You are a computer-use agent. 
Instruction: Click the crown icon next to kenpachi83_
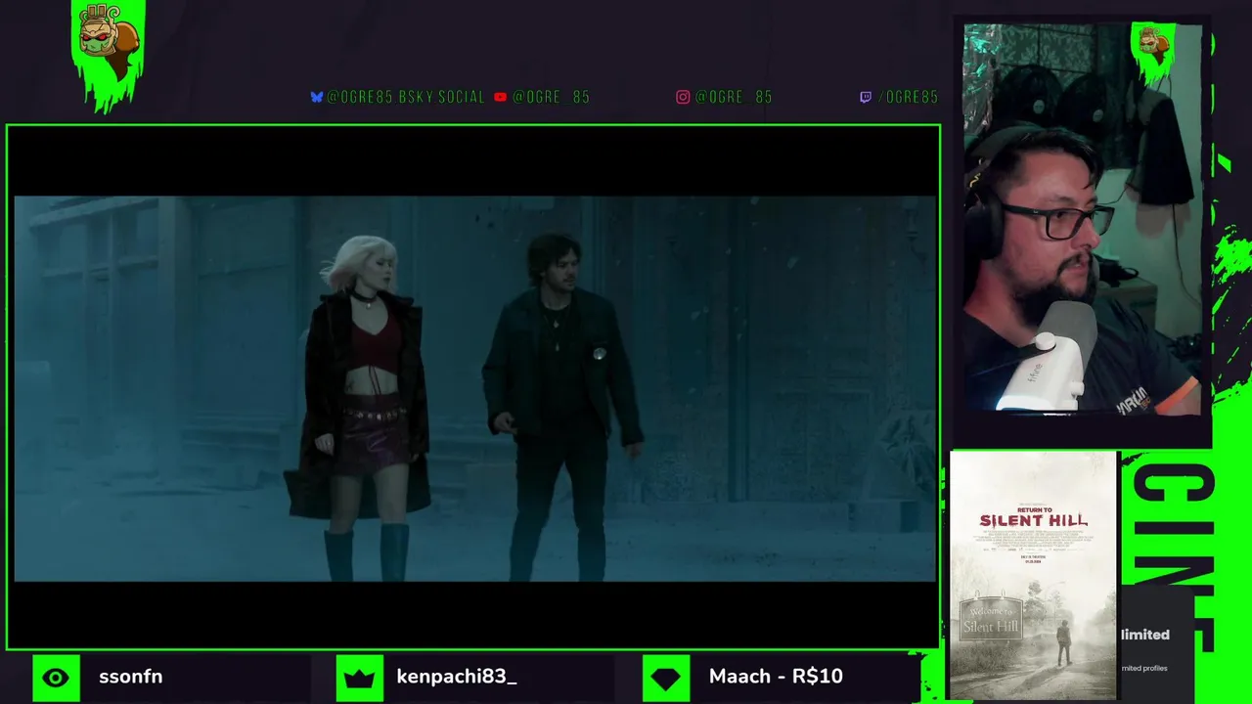(360, 678)
